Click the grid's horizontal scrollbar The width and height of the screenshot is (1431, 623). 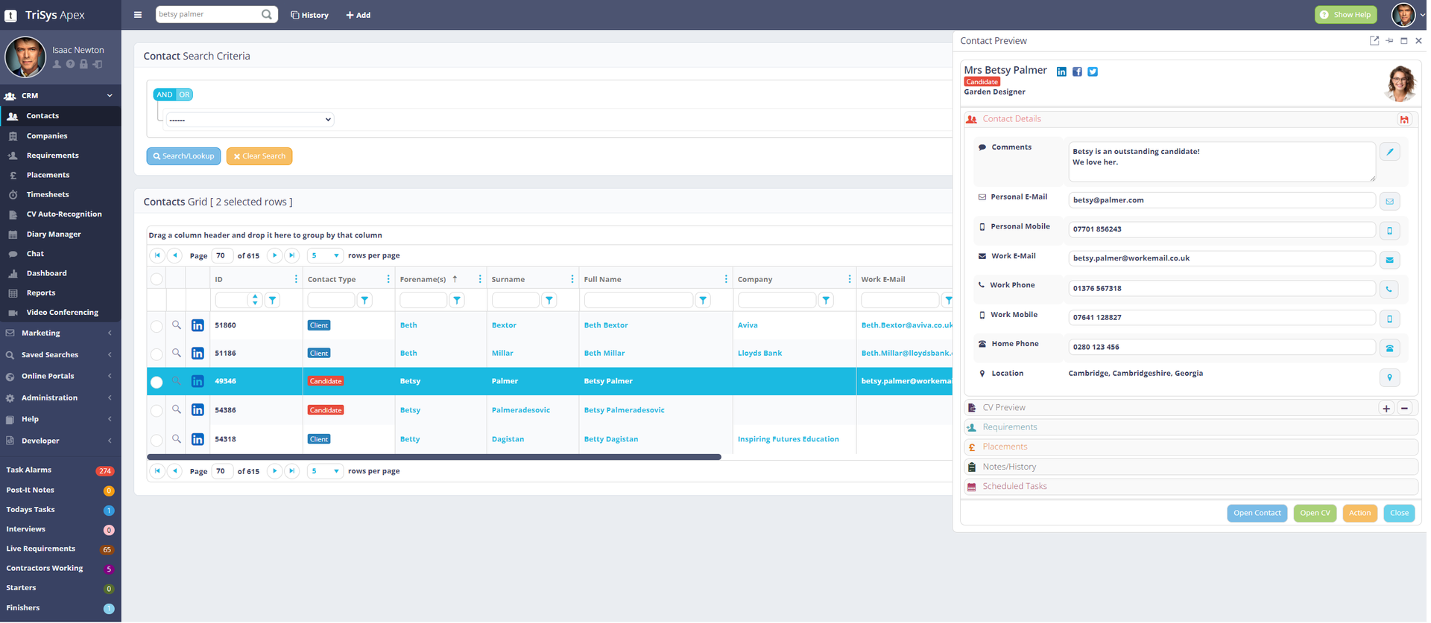click(434, 457)
